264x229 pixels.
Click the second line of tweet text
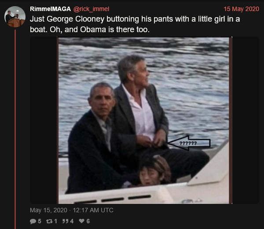pyautogui.click(x=90, y=30)
